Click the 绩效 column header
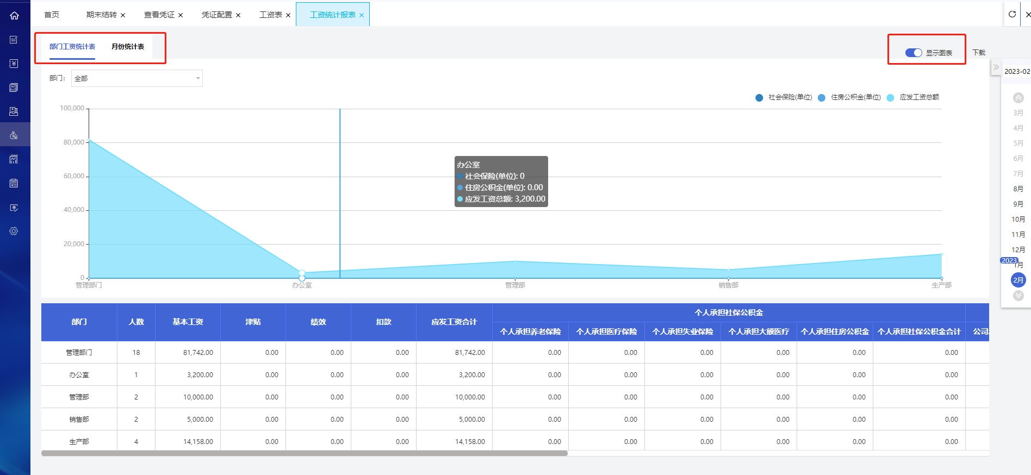Viewport: 1031px width, 475px height. (x=319, y=322)
